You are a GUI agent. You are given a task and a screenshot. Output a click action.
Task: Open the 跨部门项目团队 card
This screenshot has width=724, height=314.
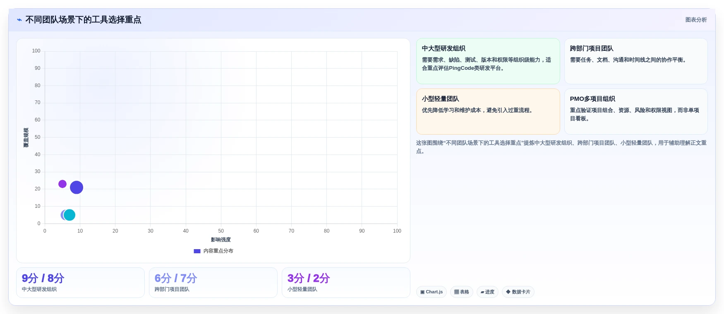pyautogui.click(x=636, y=61)
